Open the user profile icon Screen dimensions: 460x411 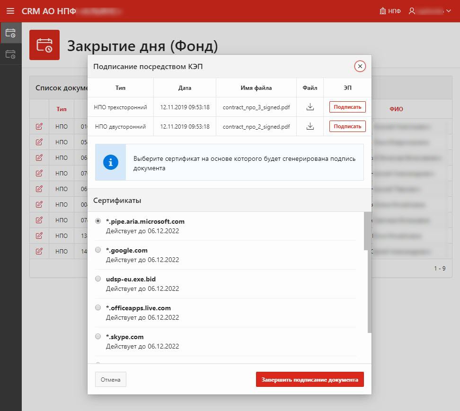(x=412, y=11)
